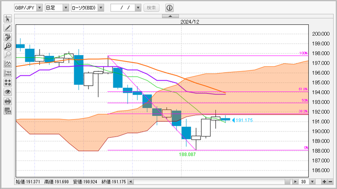This screenshot has height=189, width=337.
Task: Click the zoom out magnifier tool
Action: [8, 55]
